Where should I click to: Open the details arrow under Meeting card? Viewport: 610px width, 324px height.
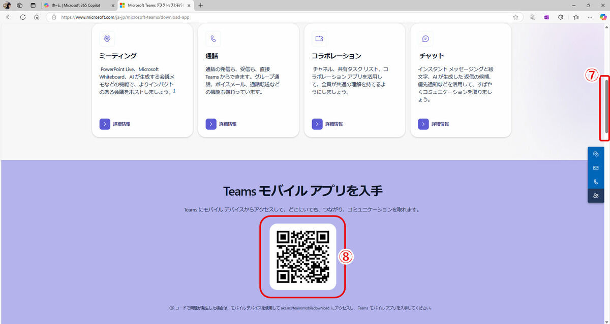pyautogui.click(x=105, y=124)
